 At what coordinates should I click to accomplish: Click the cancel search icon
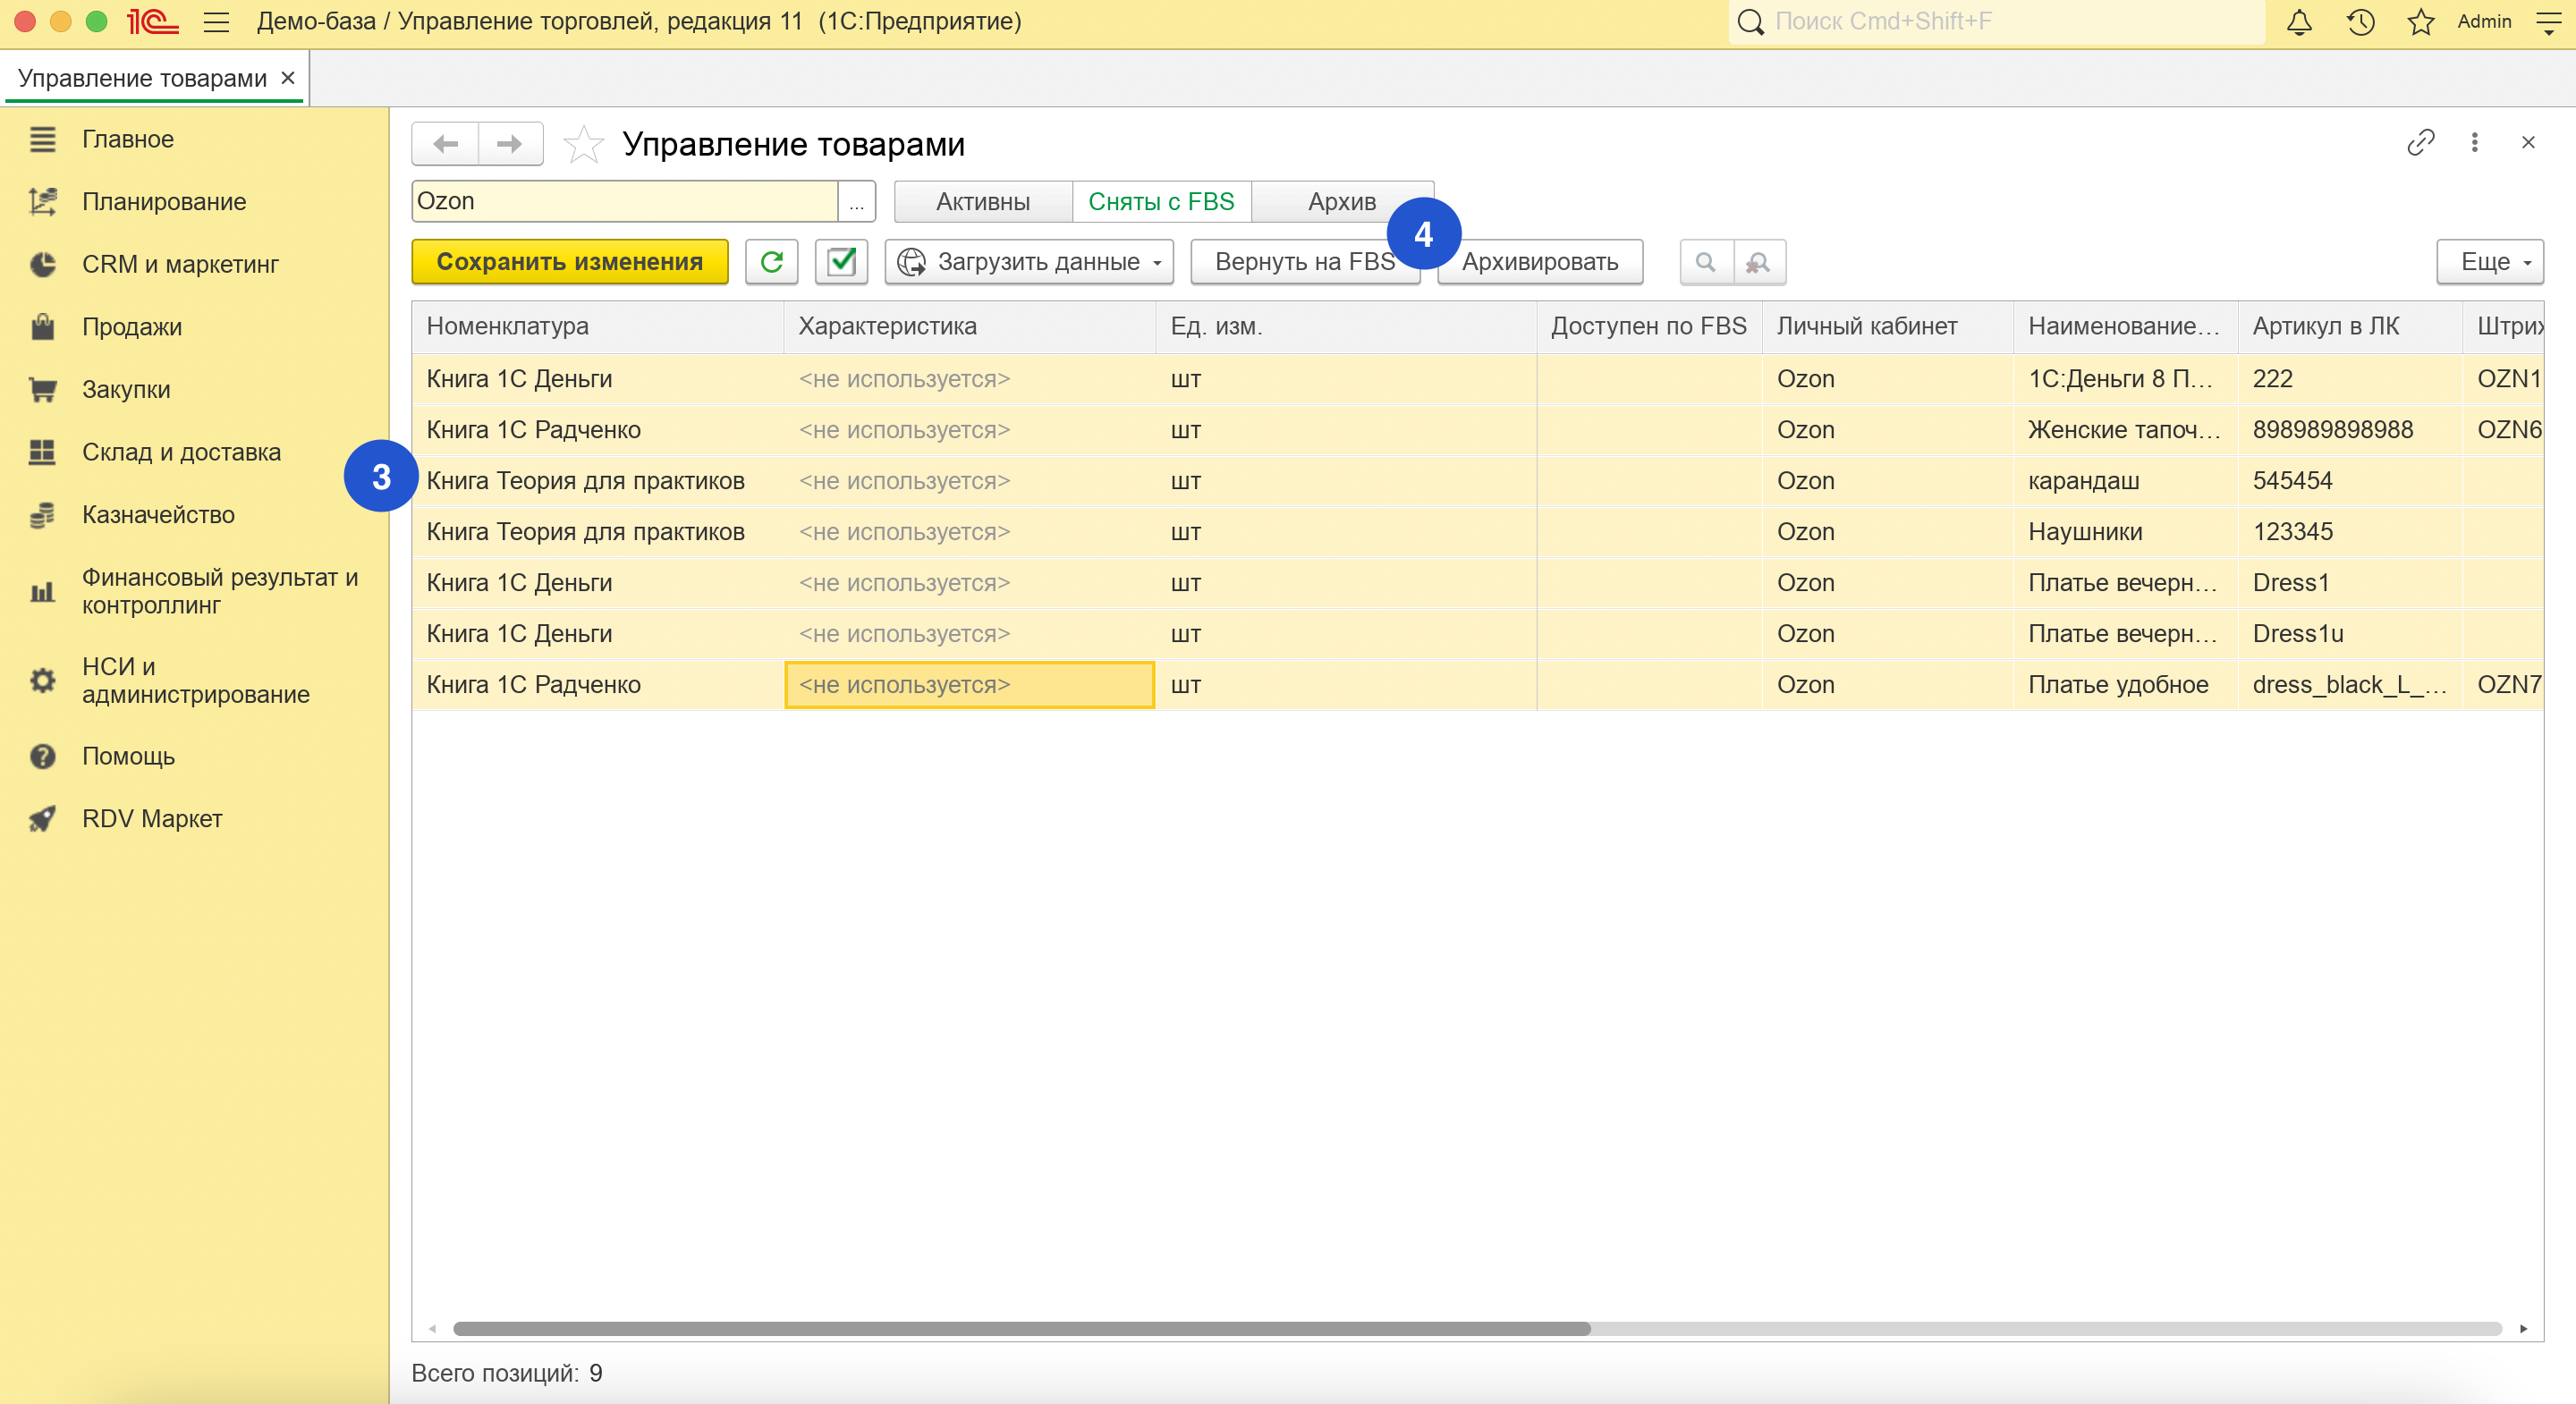tap(1758, 262)
